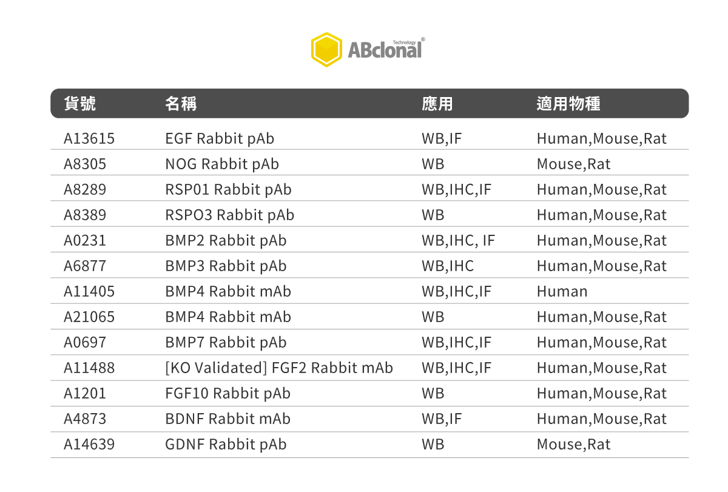Open BMP7 Rabbit pAb entry

coord(226,343)
